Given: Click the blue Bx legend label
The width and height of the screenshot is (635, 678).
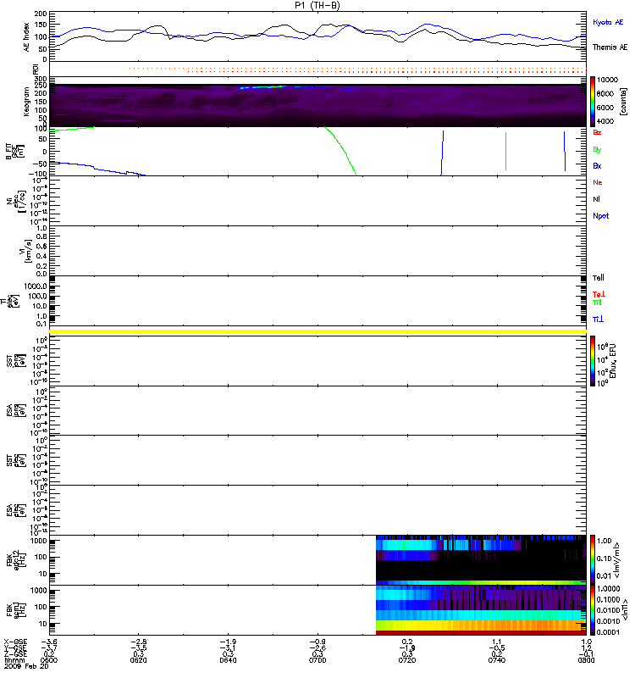Looking at the screenshot, I should pyautogui.click(x=597, y=166).
